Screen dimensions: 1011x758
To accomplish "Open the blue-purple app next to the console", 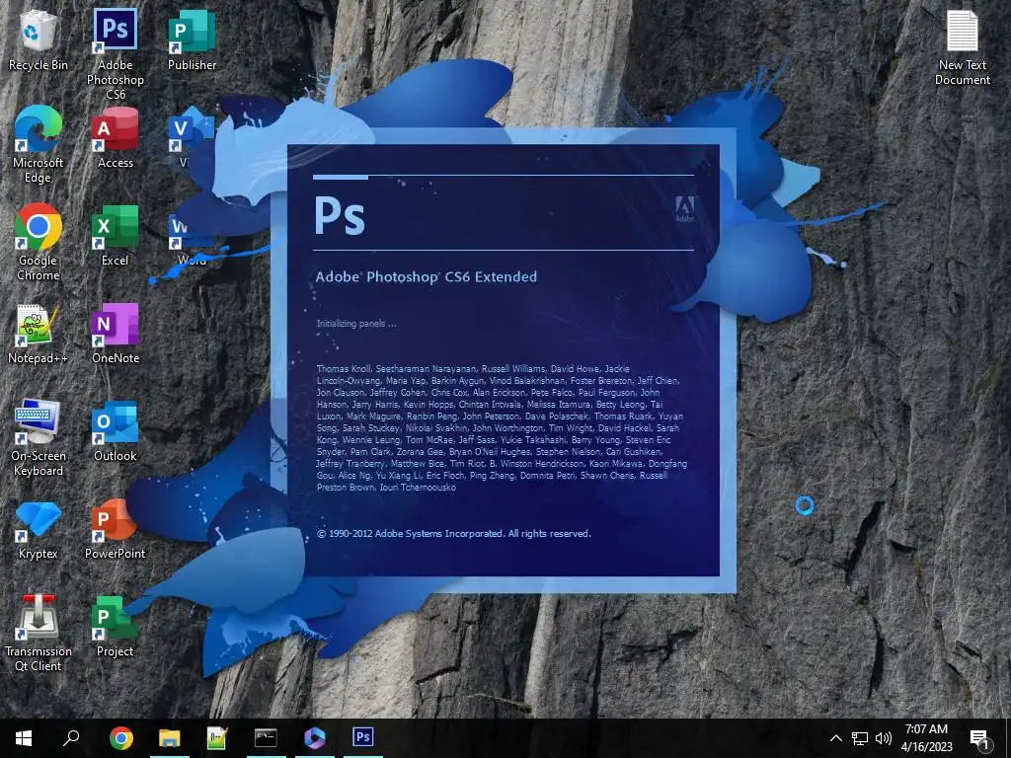I will coord(315,738).
